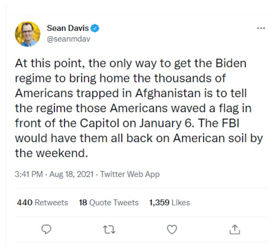Viewport: 272px width, 246px height.
Task: Like the tweet with the heart icon
Action: click(x=172, y=229)
